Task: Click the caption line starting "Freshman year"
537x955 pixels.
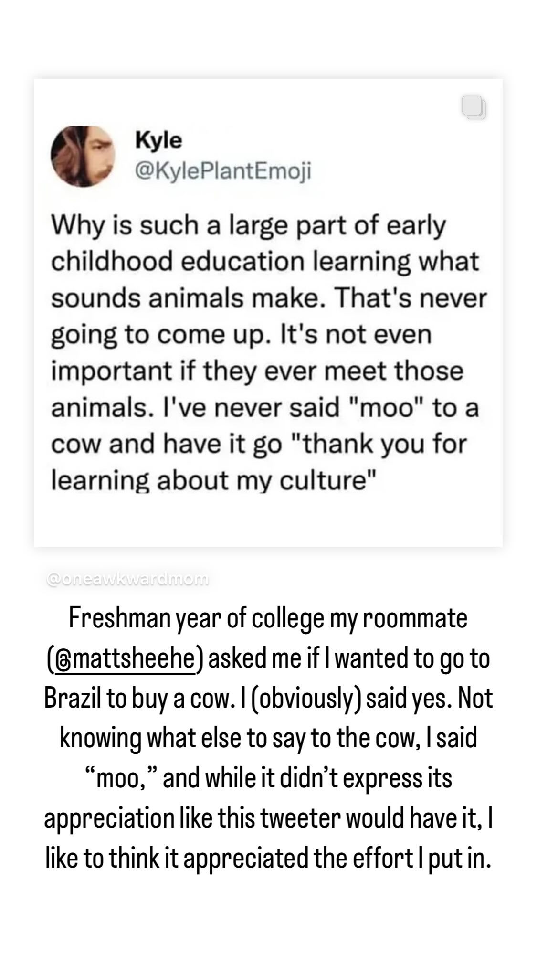Action: (x=268, y=618)
